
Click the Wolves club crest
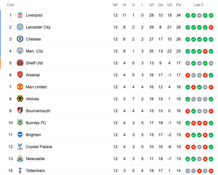tap(20, 99)
